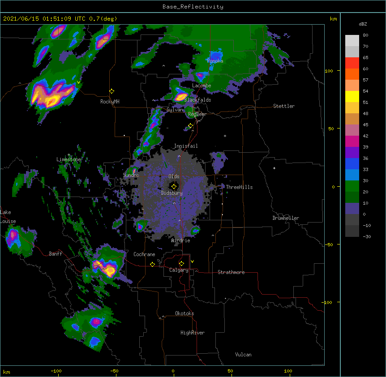Select the yellow diamond marker below Cochrane
The height and width of the screenshot is (377, 386).
click(152, 264)
